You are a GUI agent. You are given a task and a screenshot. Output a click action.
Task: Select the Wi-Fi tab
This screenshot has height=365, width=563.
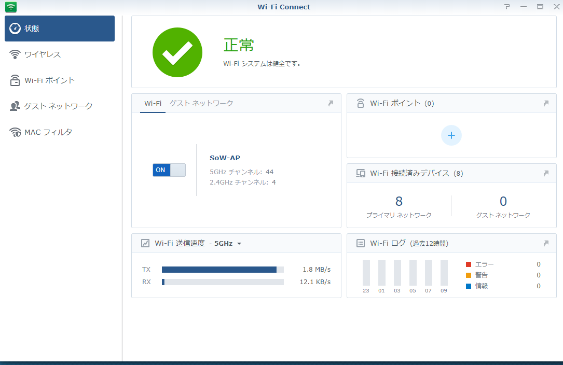point(153,103)
